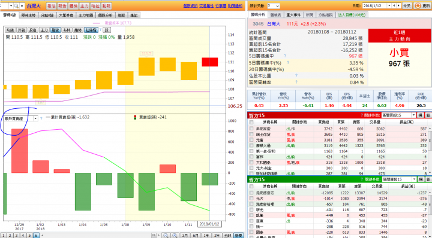Toggle the 均線 indicator button
Viewport: 432px width, 238px height.
pyautogui.click(x=10, y=30)
